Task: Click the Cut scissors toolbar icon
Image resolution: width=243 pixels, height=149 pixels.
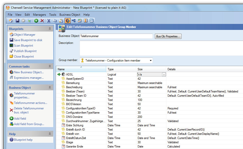Action: click(49, 21)
